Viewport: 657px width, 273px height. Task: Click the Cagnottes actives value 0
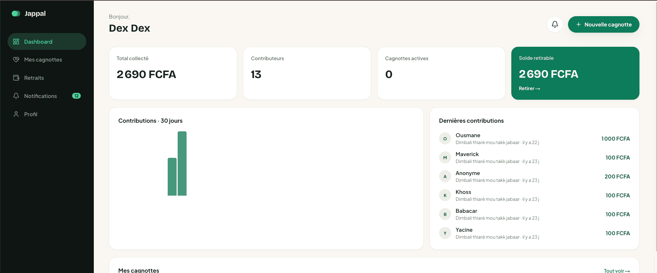coord(389,74)
